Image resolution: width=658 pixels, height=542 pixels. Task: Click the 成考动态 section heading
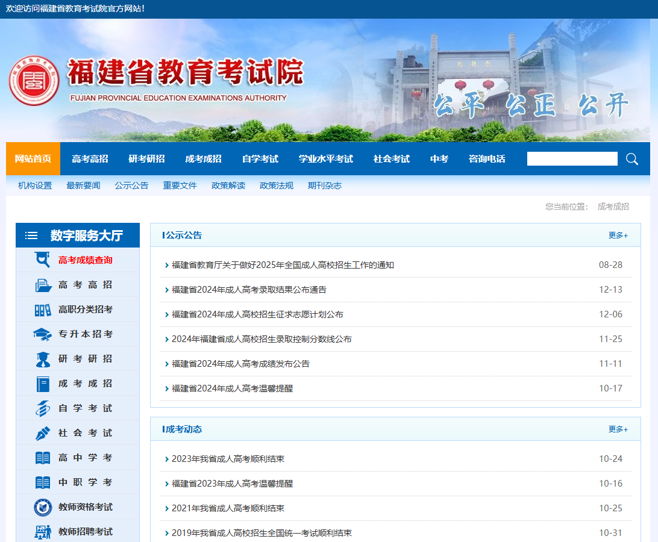(184, 429)
